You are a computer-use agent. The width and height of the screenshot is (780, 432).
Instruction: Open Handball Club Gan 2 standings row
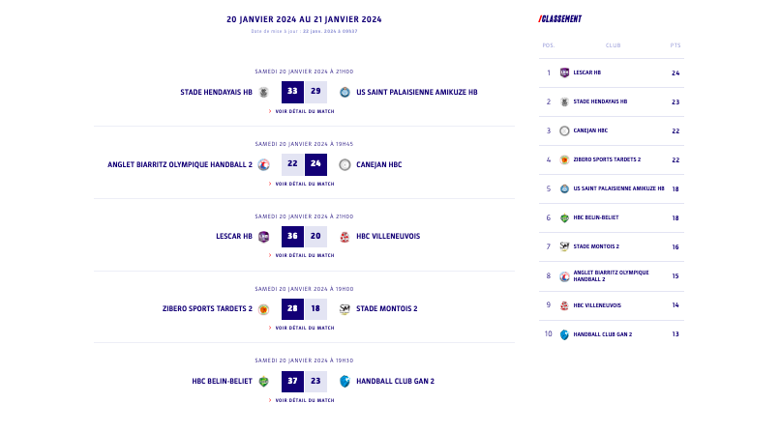pos(602,334)
